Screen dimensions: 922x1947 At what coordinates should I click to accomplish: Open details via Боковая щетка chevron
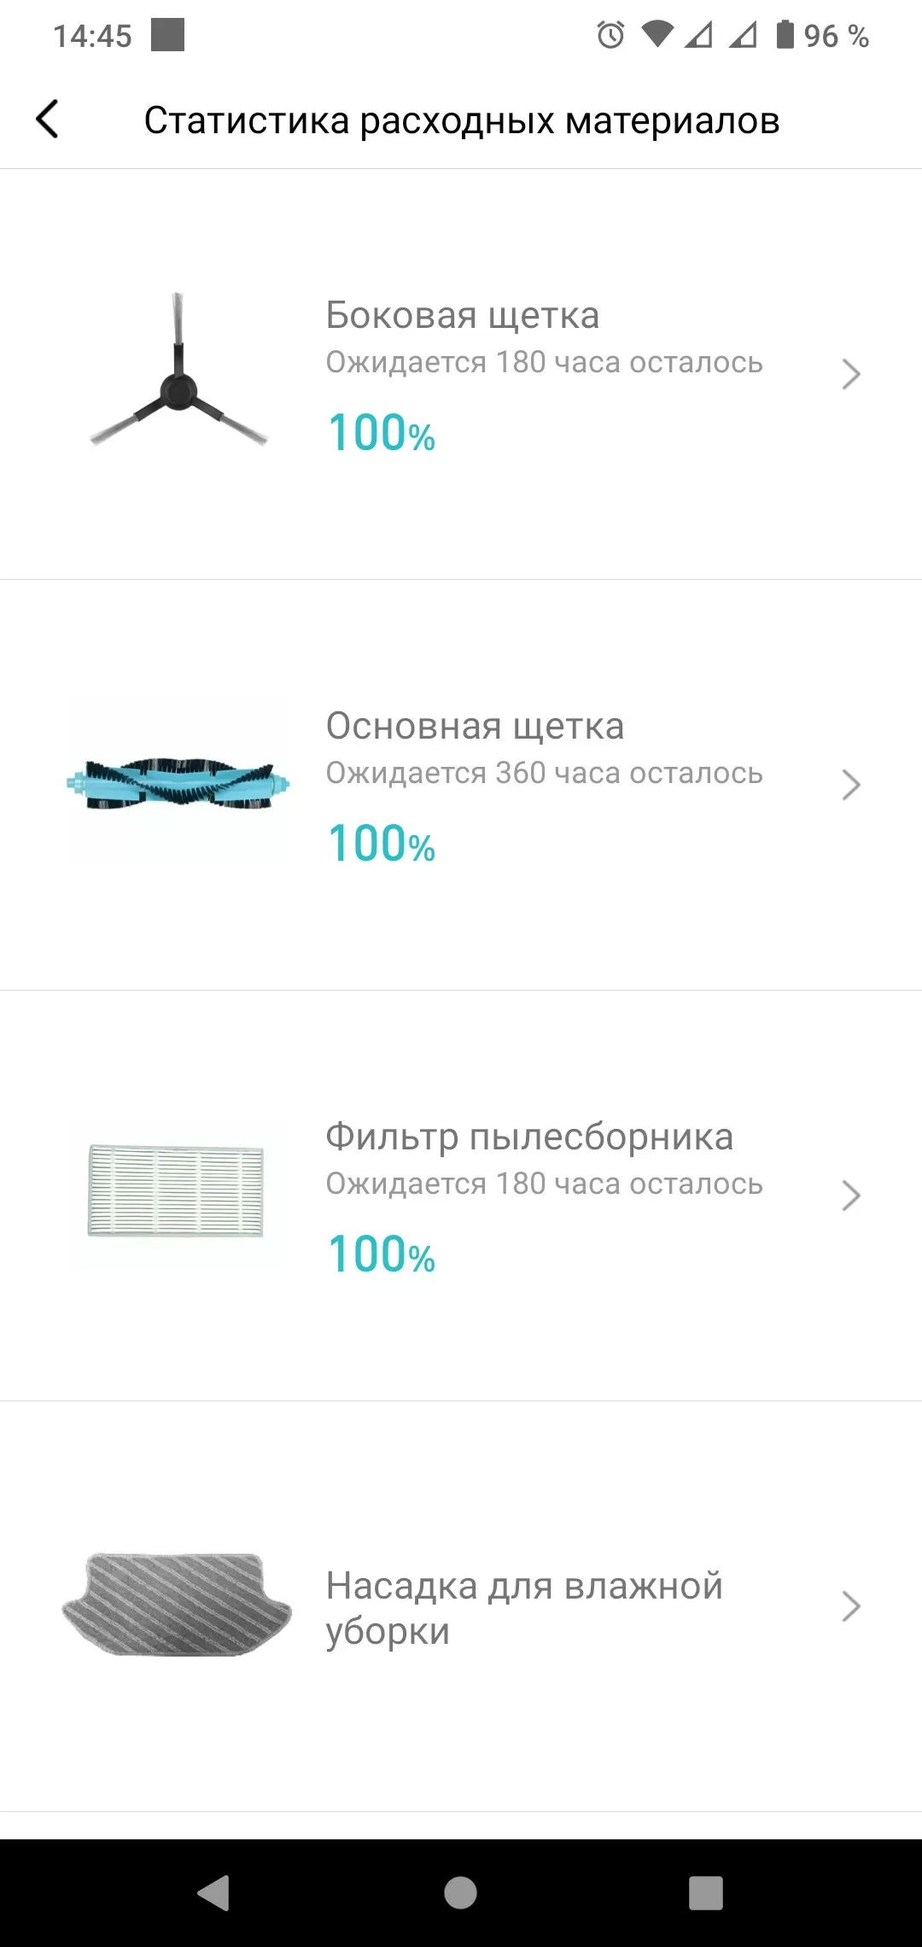pyautogui.click(x=850, y=374)
